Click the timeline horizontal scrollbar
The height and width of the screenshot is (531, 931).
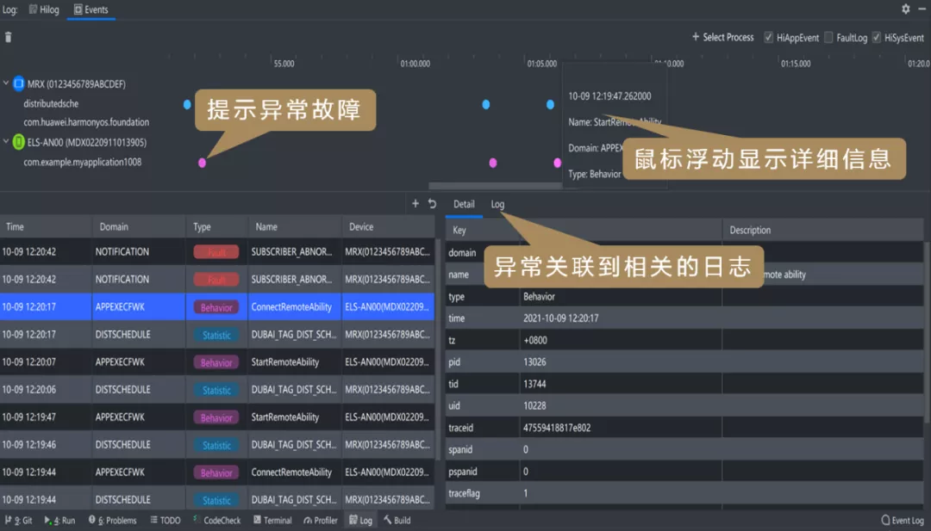495,186
